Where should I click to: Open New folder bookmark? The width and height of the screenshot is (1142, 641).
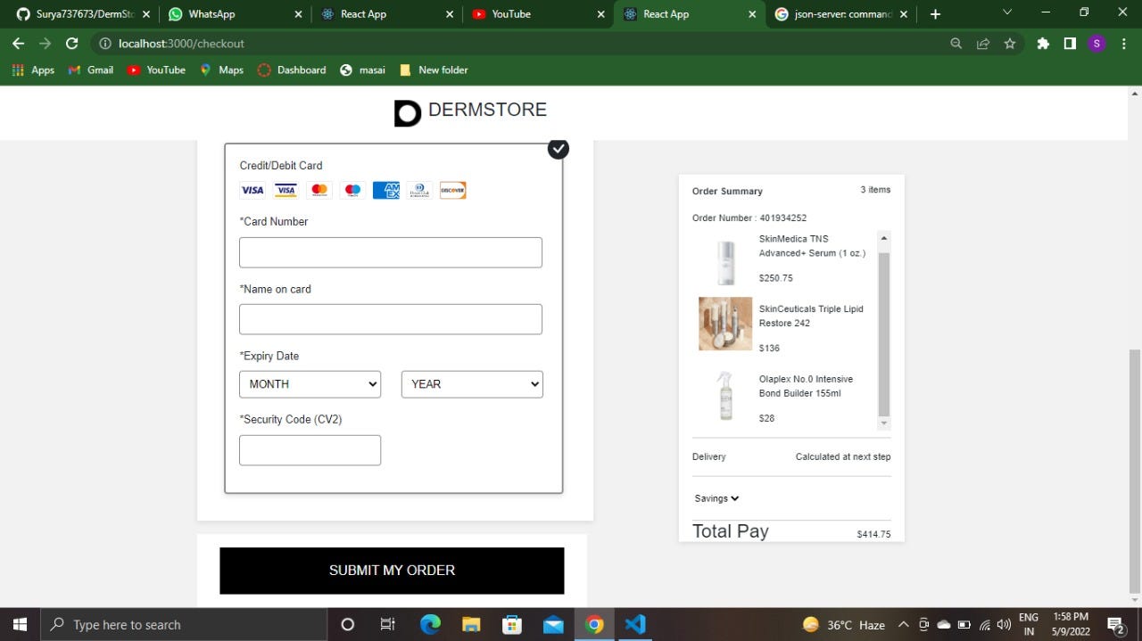[434, 70]
